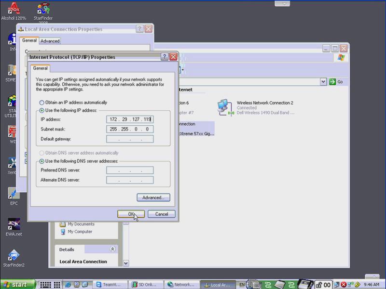Click the Advanced... button
The image size is (386, 289).
[153, 197]
